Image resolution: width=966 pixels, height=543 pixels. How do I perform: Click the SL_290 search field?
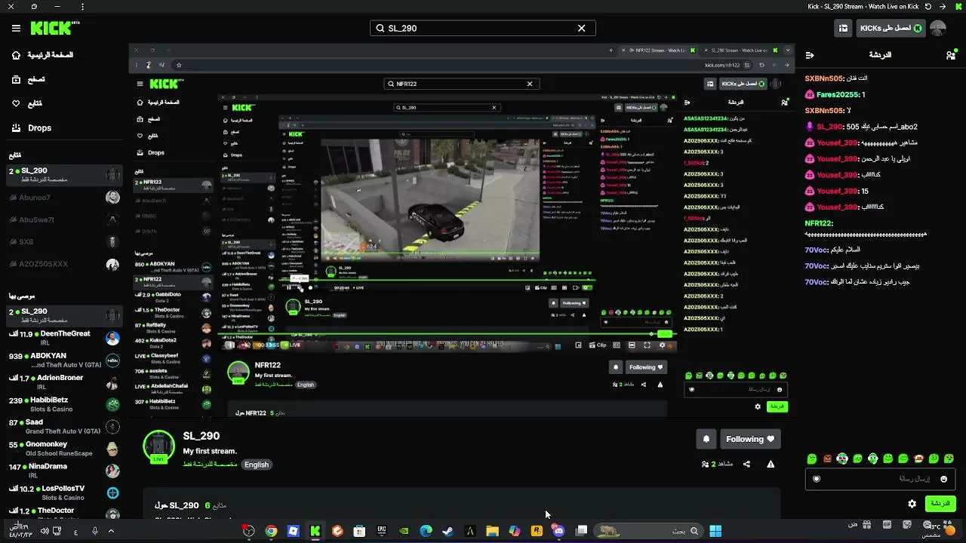482,28
